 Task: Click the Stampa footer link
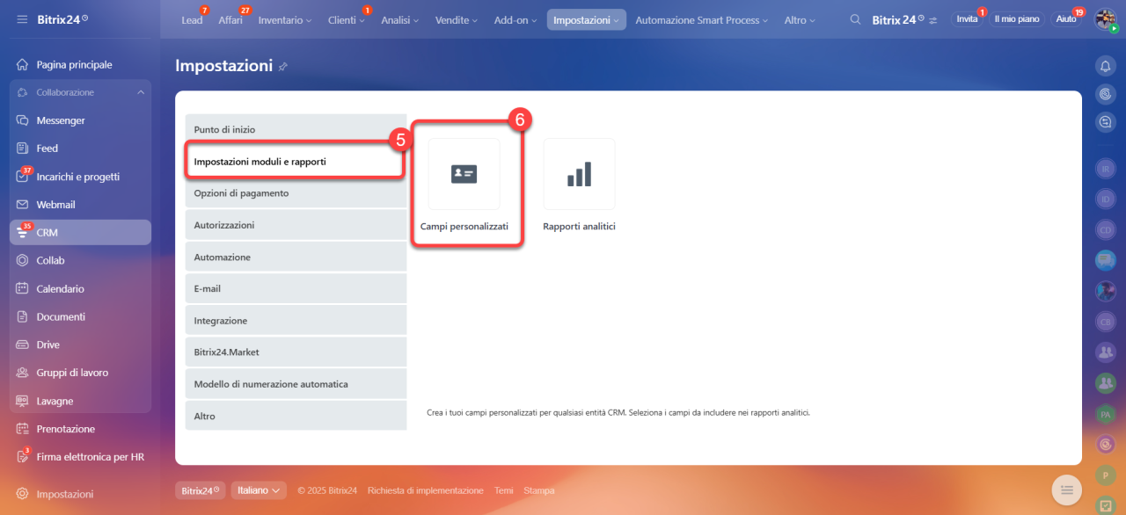[x=539, y=490]
